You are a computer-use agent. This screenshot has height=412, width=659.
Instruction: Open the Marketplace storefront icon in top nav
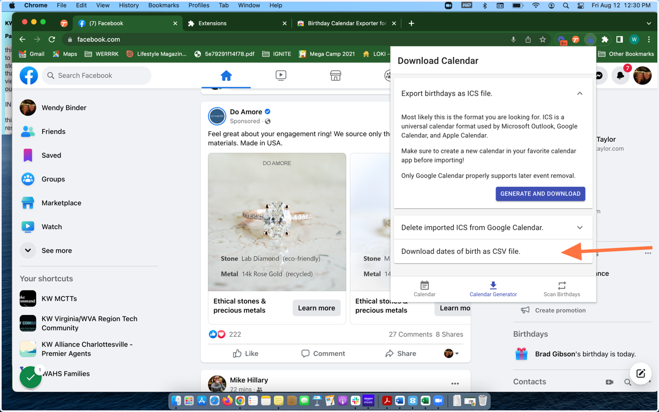[336, 76]
